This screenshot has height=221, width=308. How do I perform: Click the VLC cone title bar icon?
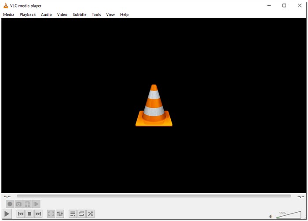tap(6, 6)
